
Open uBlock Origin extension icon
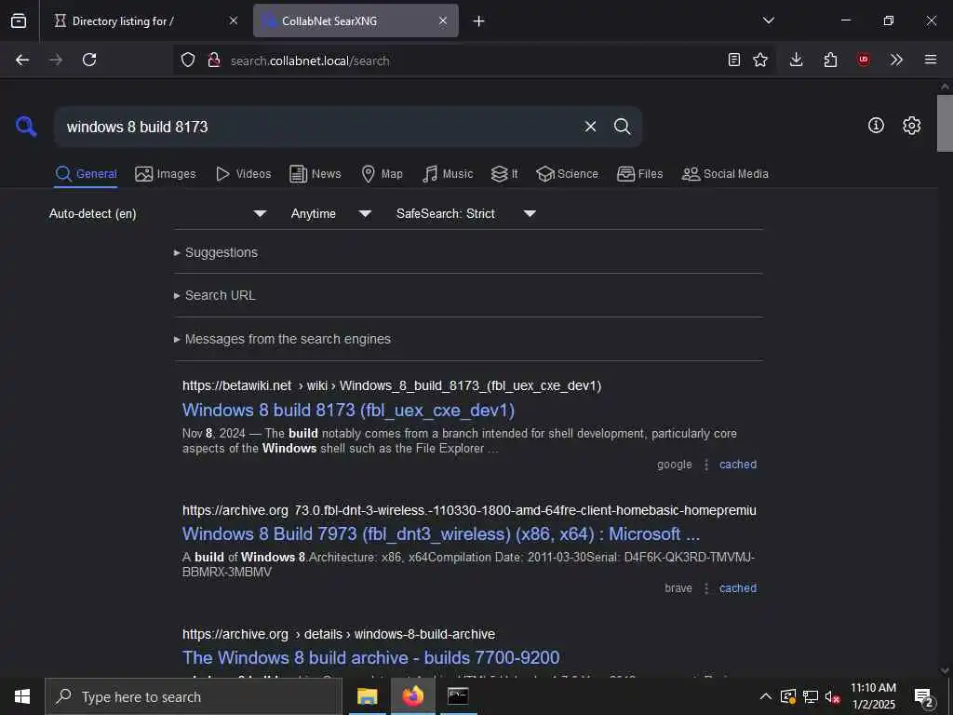click(863, 60)
